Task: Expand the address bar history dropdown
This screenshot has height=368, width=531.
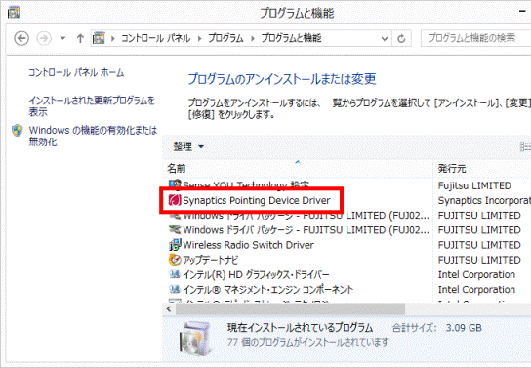Action: pos(385,39)
